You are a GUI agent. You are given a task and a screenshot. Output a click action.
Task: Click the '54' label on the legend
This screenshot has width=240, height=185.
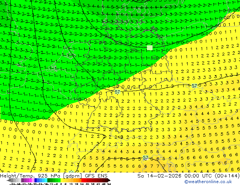[x=109, y=184]
